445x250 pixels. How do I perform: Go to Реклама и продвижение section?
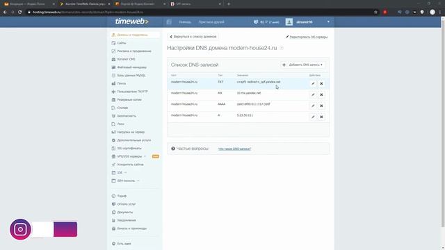point(134,51)
